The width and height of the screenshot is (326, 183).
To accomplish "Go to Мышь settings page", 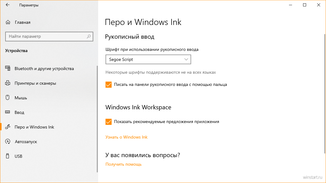I will pyautogui.click(x=21, y=98).
